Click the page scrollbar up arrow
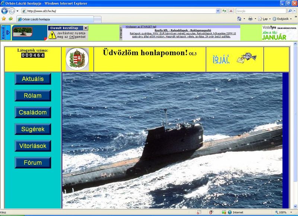Image resolution: width=298 pixels, height=216 pixels. (x=295, y=44)
